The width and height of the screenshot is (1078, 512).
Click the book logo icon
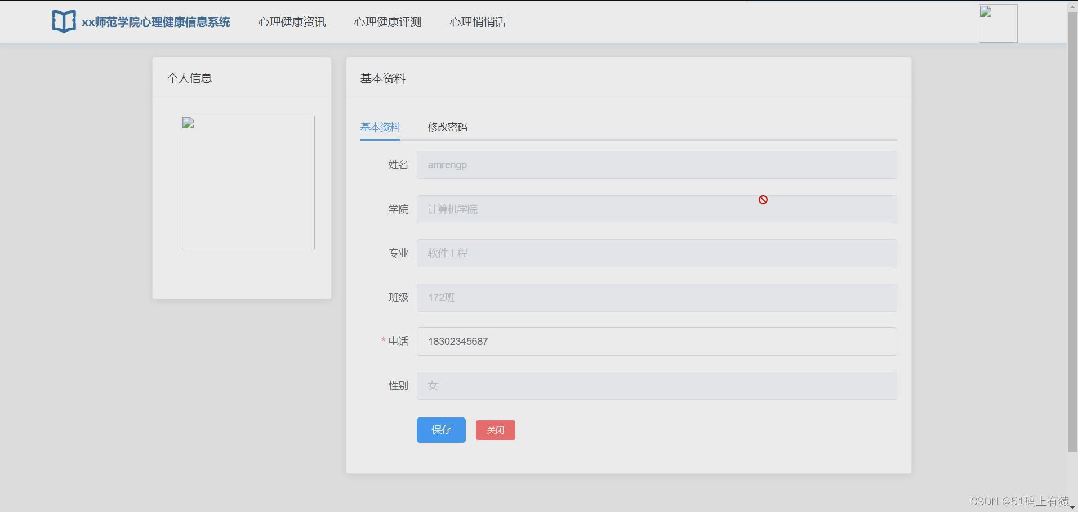tap(64, 21)
